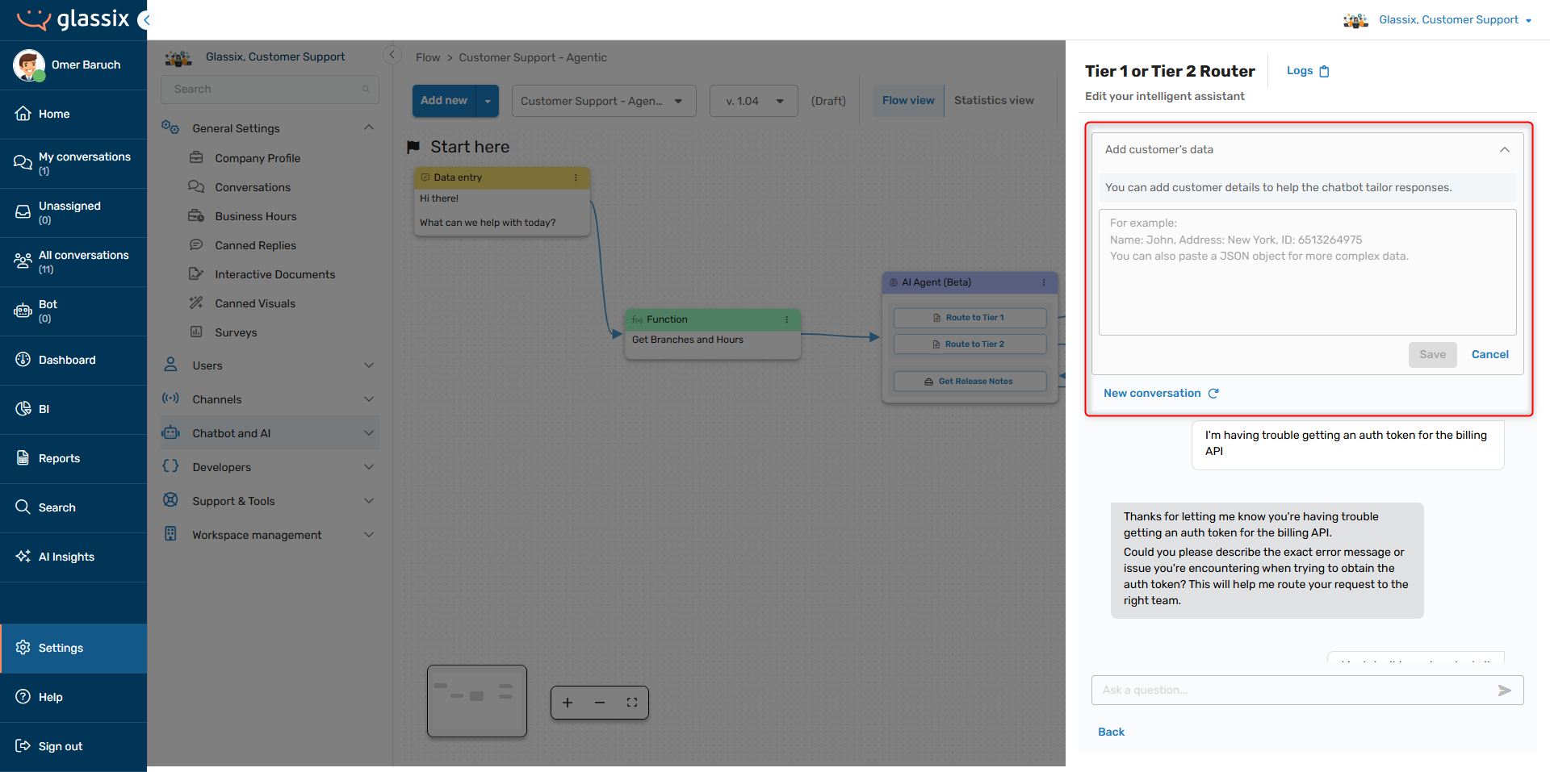
Task: Expand the Developers section
Action: tap(369, 467)
